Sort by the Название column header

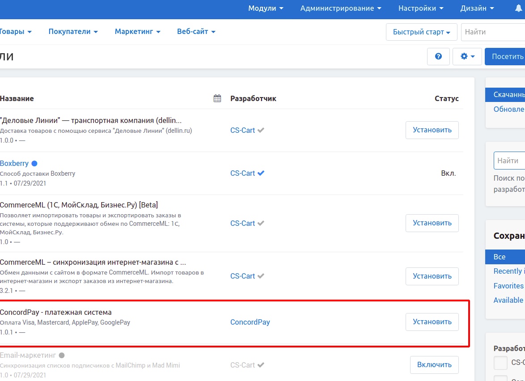(17, 98)
